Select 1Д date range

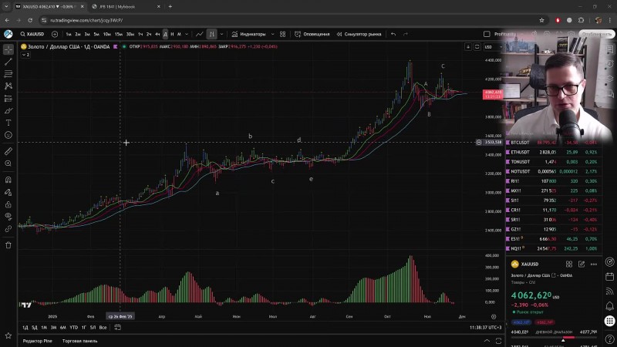(25, 327)
